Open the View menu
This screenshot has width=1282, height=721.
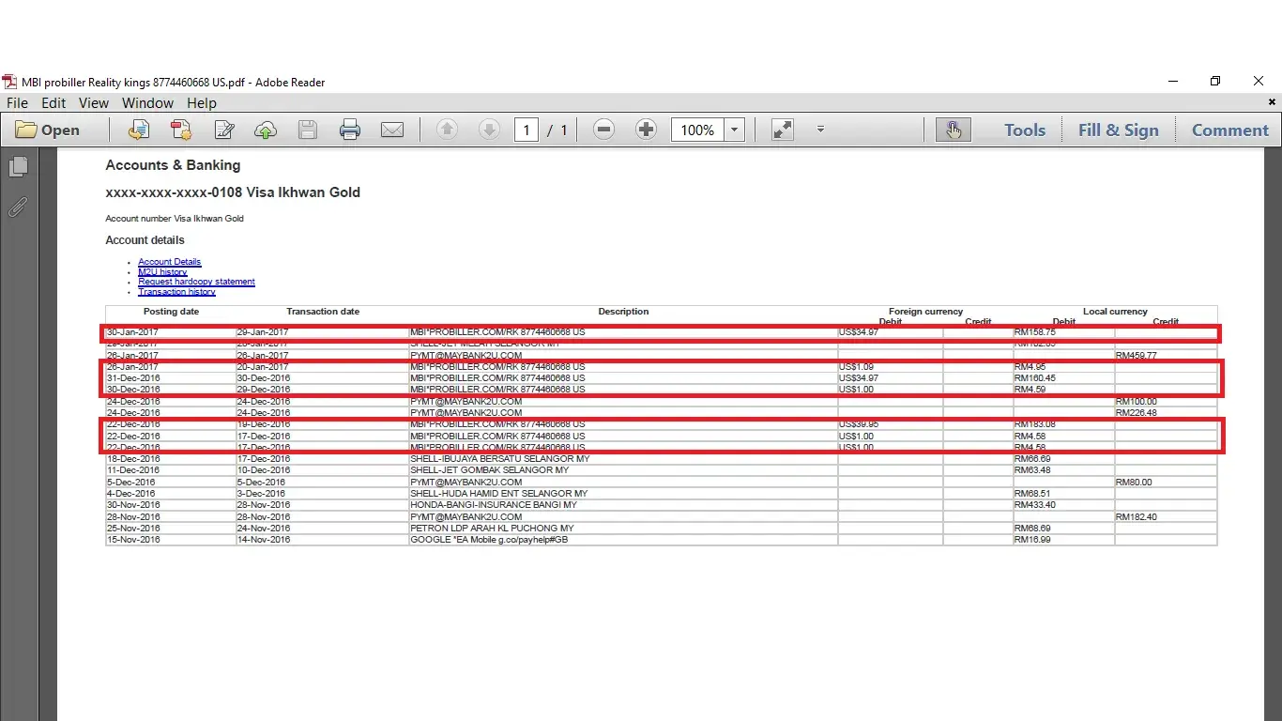(x=94, y=103)
